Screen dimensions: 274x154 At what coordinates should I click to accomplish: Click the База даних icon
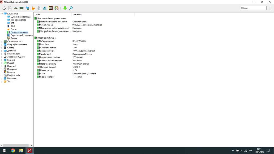coord(5,79)
